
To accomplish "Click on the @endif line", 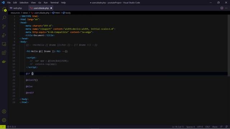I will (30, 93).
